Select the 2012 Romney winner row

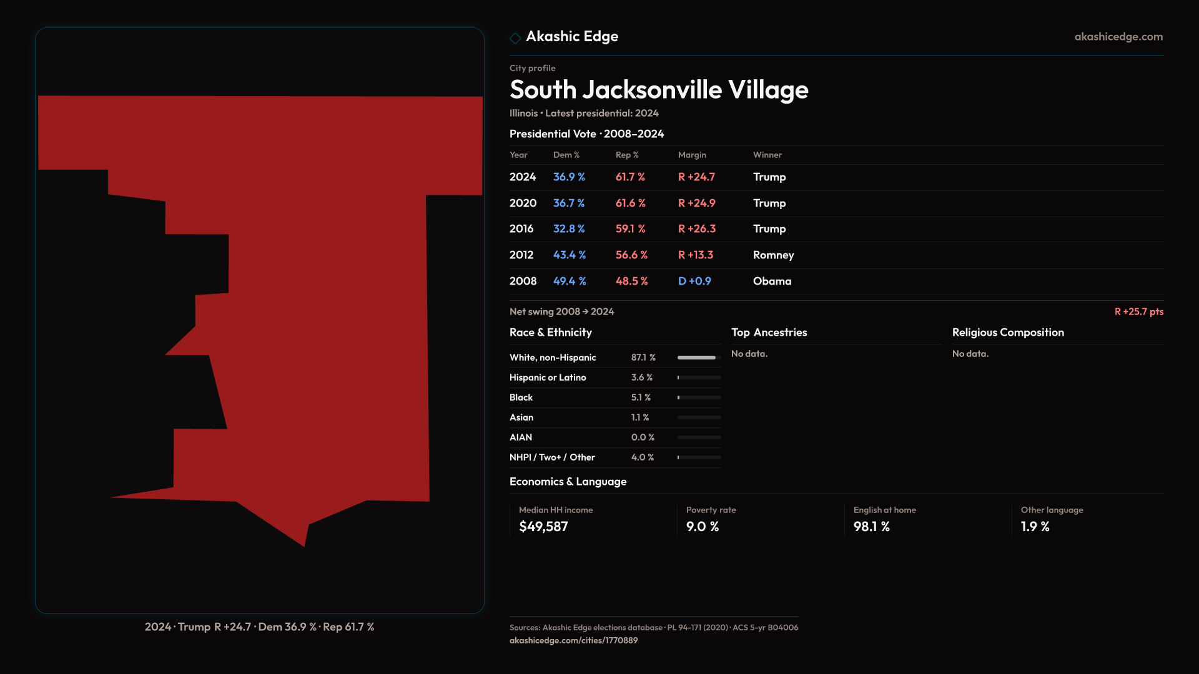pos(773,255)
